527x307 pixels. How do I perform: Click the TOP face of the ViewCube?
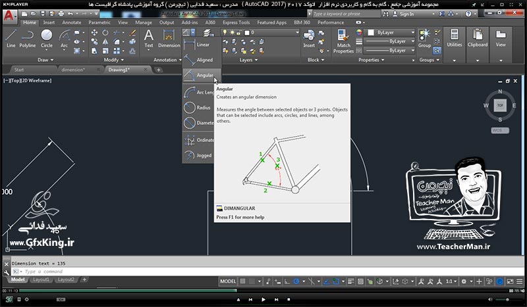500,105
